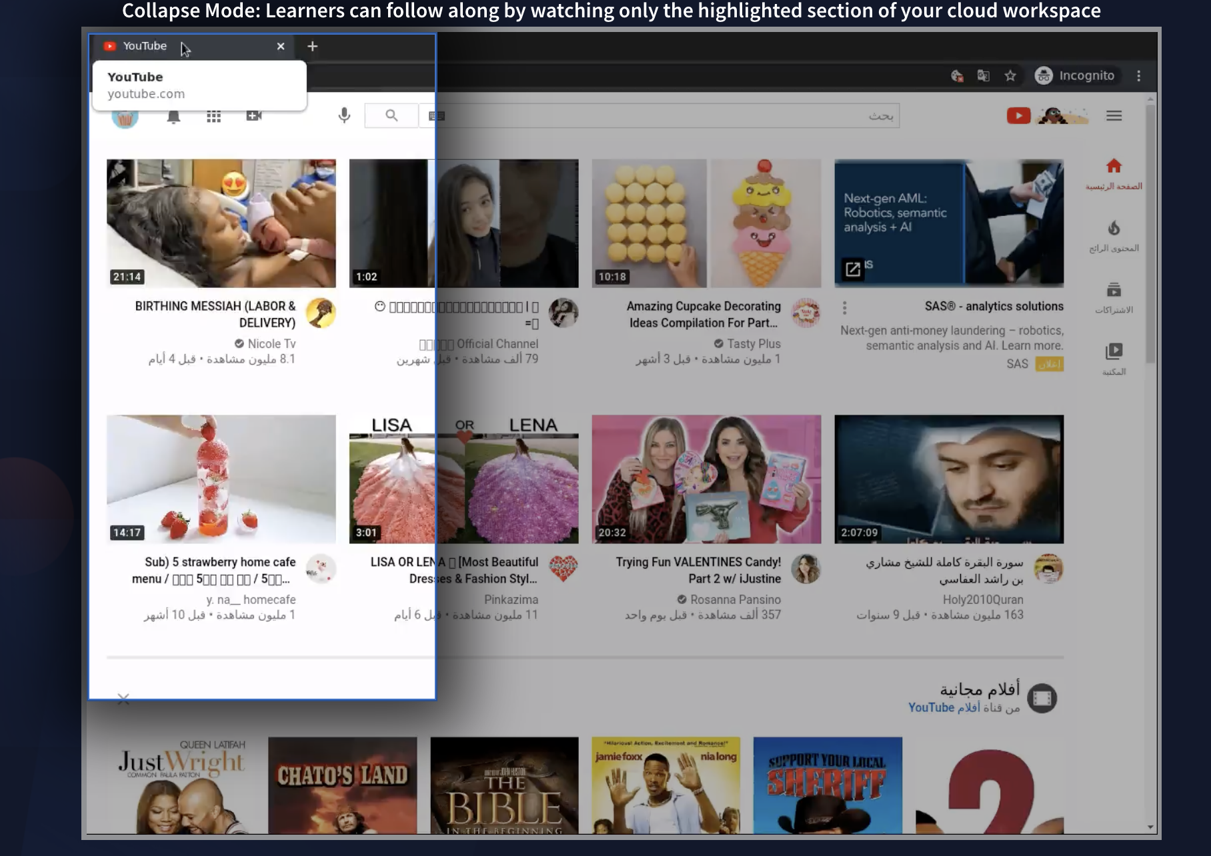Select Home in the sidebar
Viewport: 1211px width, 856px height.
1114,174
